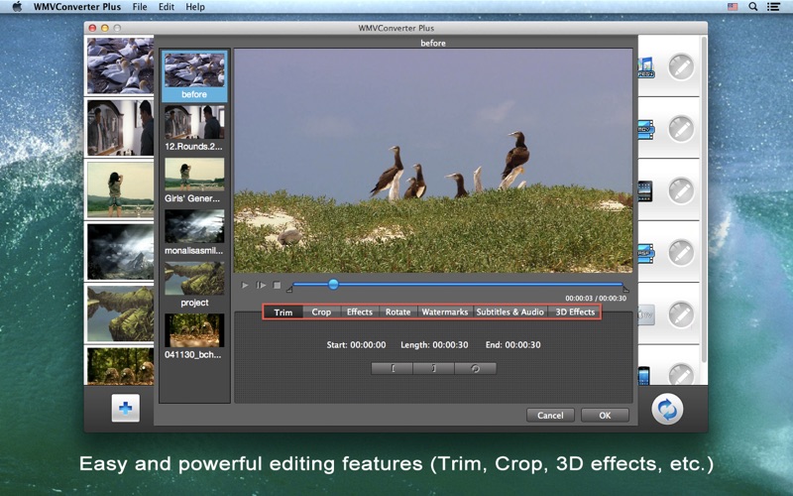Start conversion with the circular arrows button

(667, 409)
